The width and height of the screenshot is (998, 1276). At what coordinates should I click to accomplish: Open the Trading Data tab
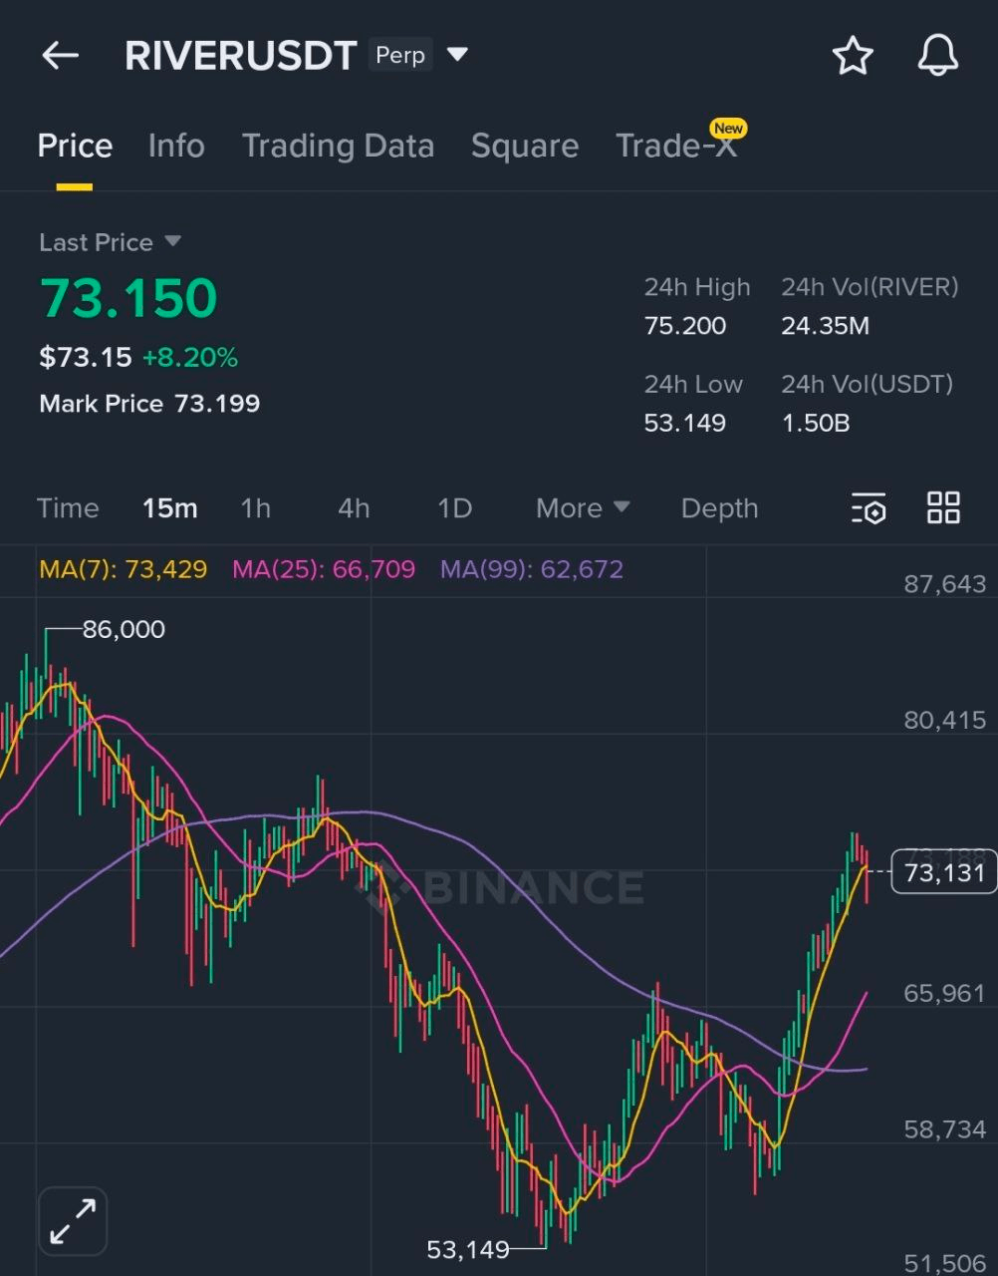[338, 147]
